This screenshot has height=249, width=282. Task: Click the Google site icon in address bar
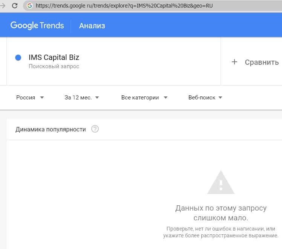click(30, 6)
